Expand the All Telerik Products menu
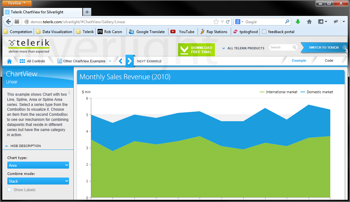 click(x=243, y=48)
